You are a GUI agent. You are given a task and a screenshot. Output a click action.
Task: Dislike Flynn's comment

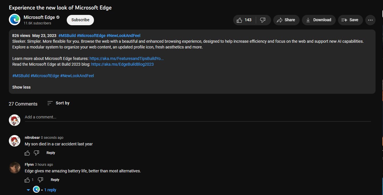point(40,180)
